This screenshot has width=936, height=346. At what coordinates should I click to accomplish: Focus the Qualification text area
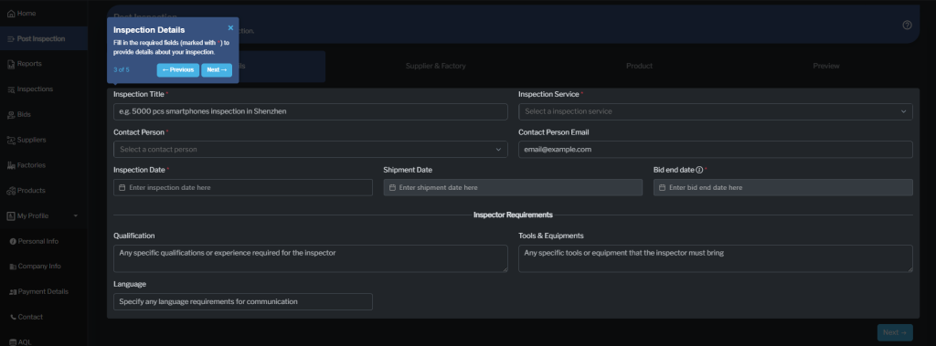pyautogui.click(x=311, y=258)
